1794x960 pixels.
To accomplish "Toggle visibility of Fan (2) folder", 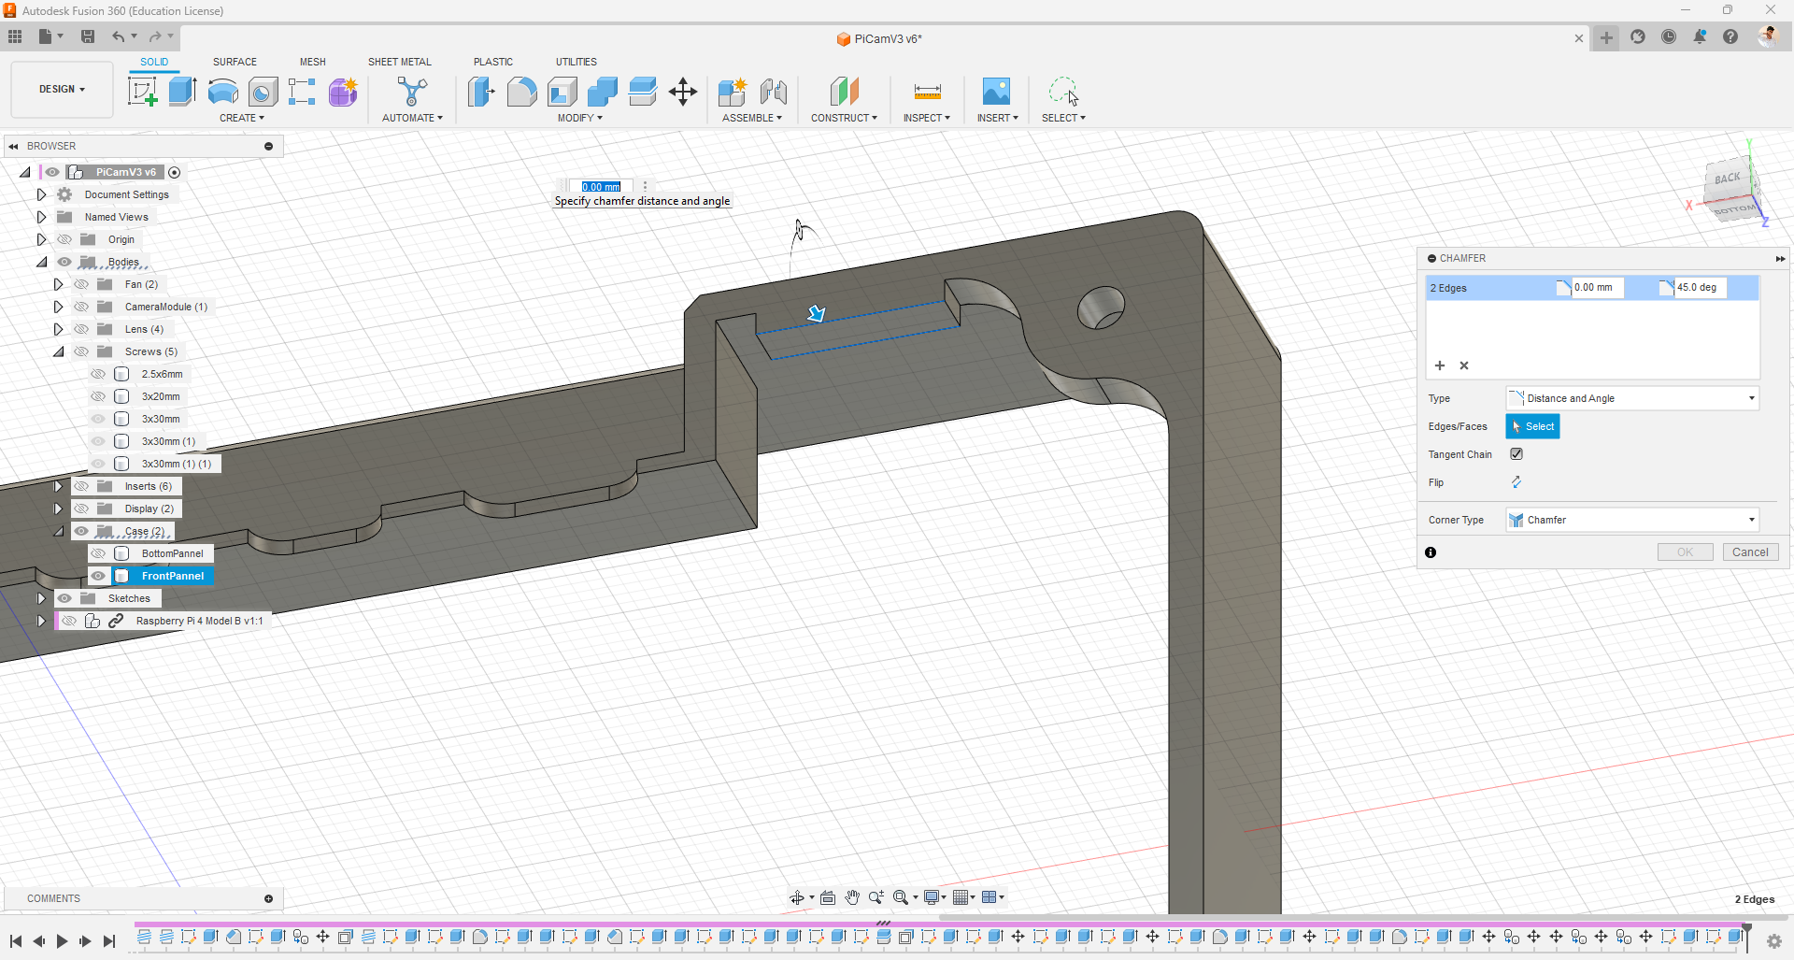I will 81,284.
